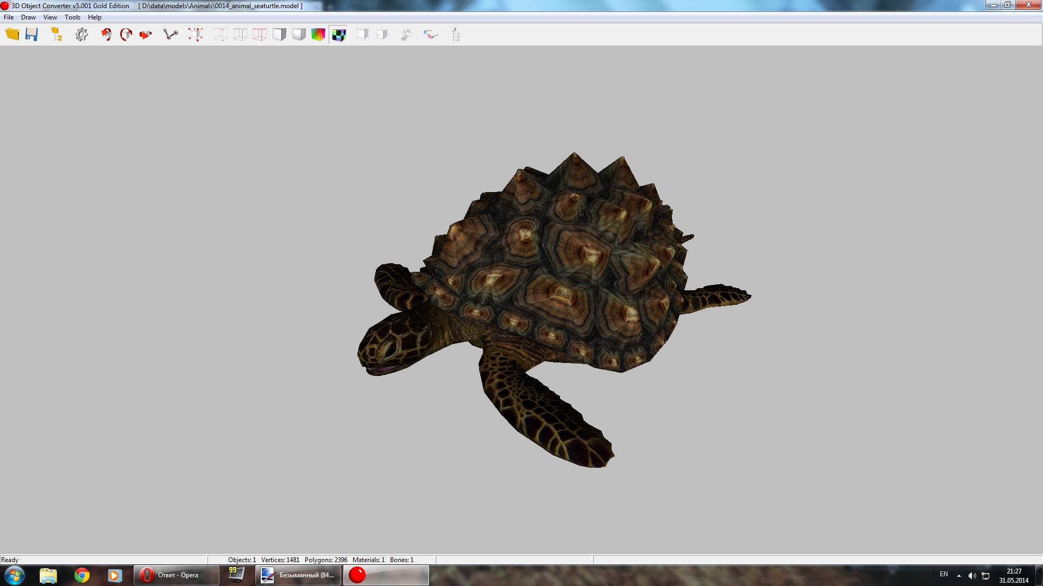The width and height of the screenshot is (1043, 586).
Task: Select the bones skeleton display icon
Action: [171, 35]
